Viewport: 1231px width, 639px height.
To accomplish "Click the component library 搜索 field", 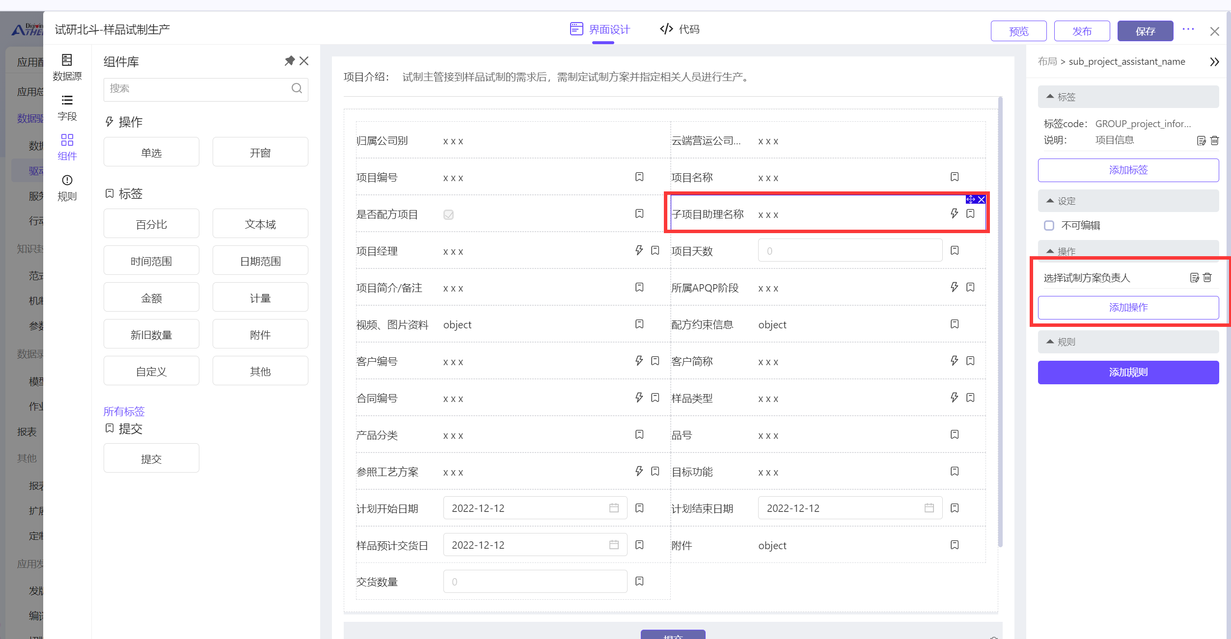I will [196, 89].
